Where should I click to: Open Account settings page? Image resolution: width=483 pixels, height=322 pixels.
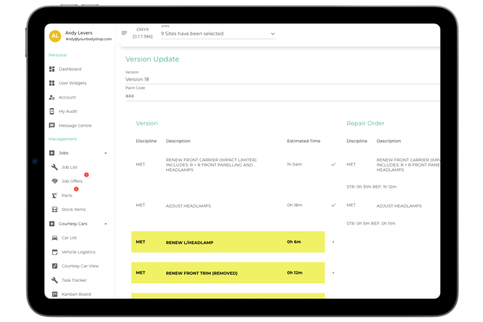click(67, 97)
